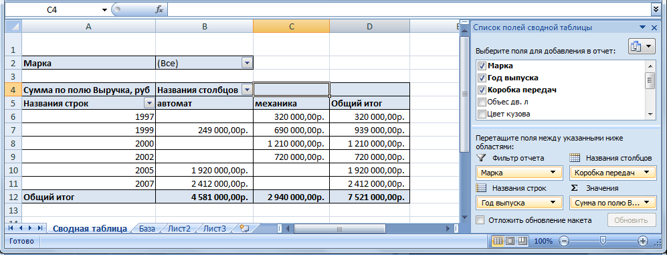667x255 pixels.
Task: Click the zoom slider handle
Action: click(603, 242)
